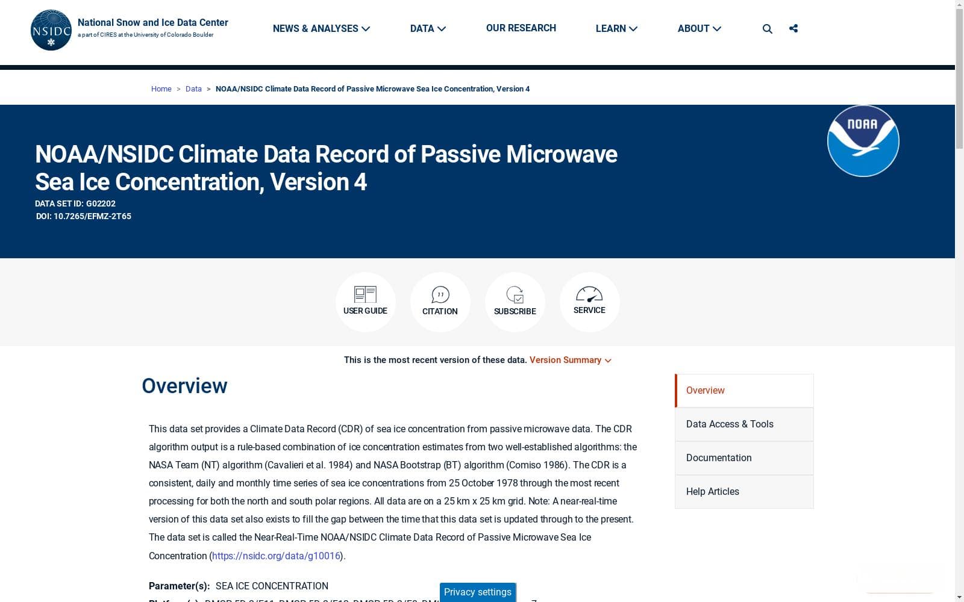Click the current page breadcrumb title
The height and width of the screenshot is (602, 964).
coord(372,88)
